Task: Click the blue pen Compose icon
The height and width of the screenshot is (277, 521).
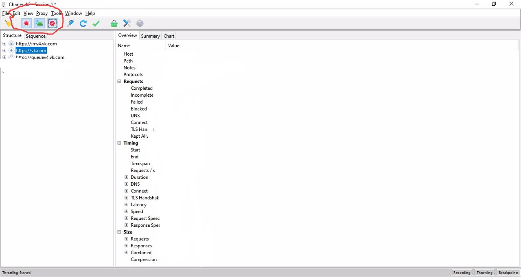Action: [x=70, y=24]
